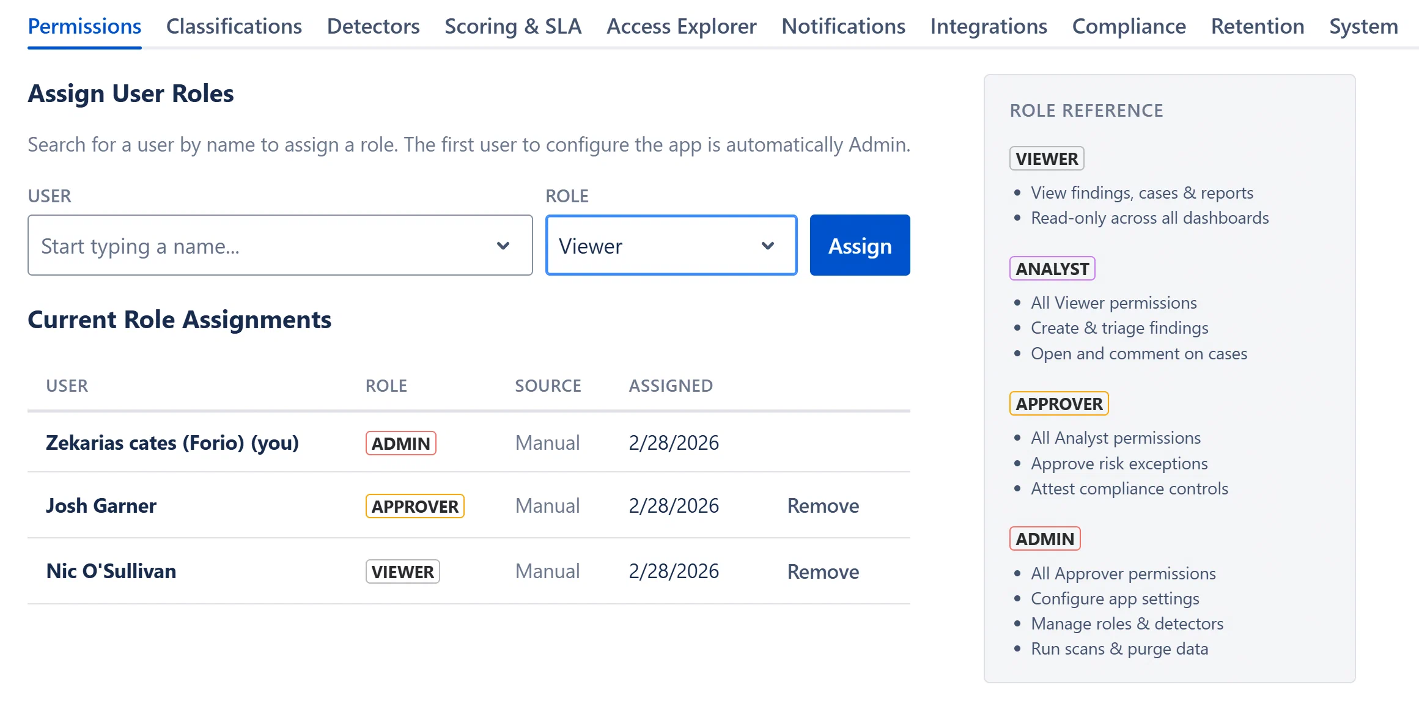Click the ANALYST badge in Role Reference
The image size is (1419, 723).
pos(1052,269)
